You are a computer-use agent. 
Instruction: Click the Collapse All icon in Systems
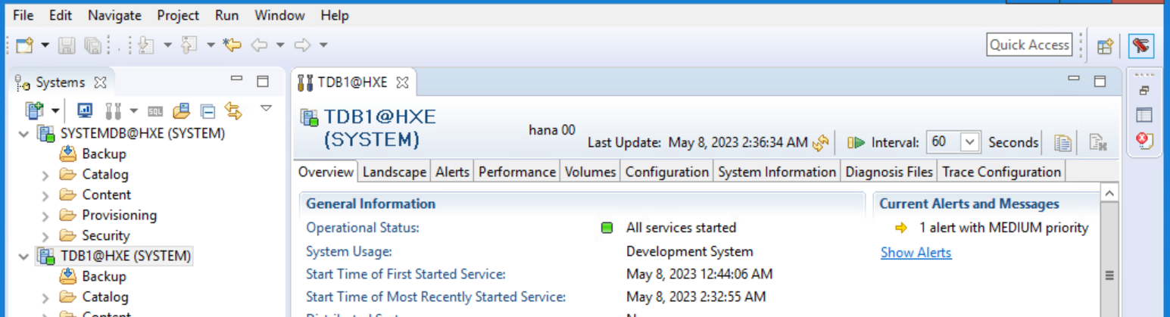[x=207, y=111]
